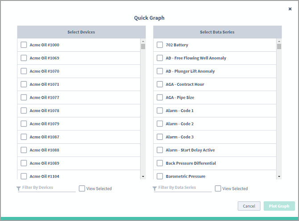
Task: Click the Filter By Data Series field
Action: [x=185, y=188]
